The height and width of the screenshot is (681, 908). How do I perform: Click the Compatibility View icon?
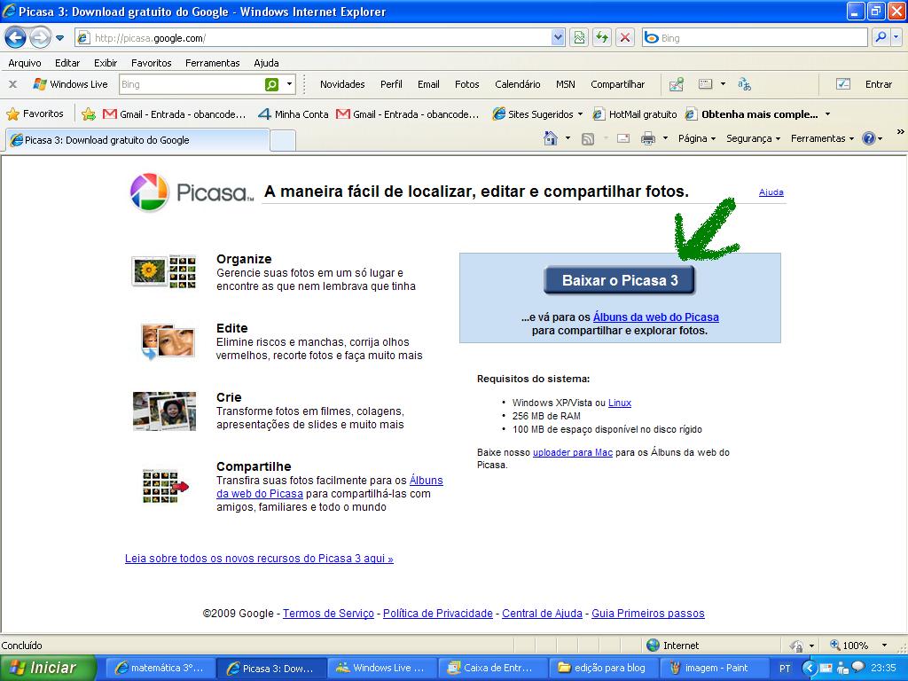pyautogui.click(x=579, y=38)
